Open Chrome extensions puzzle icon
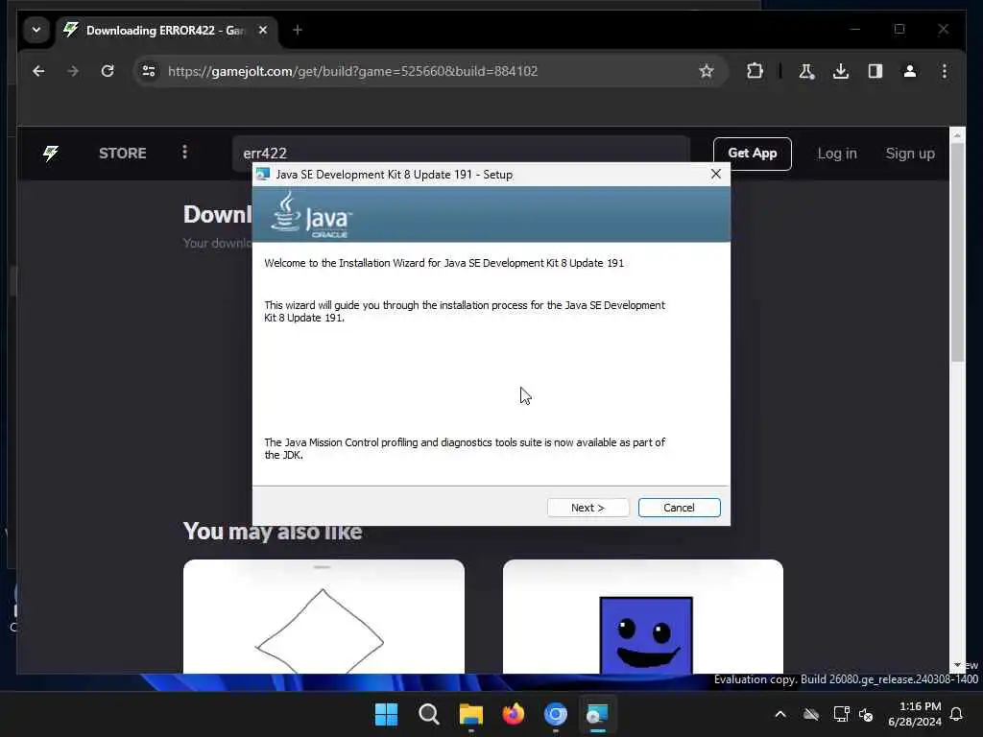Viewport: 983px width, 737px height. click(x=755, y=71)
